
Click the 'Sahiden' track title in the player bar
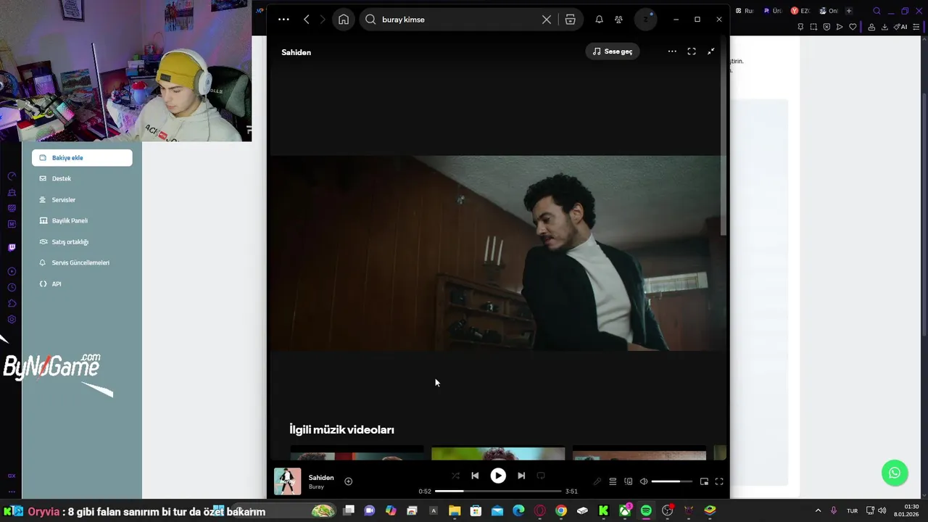321,478
